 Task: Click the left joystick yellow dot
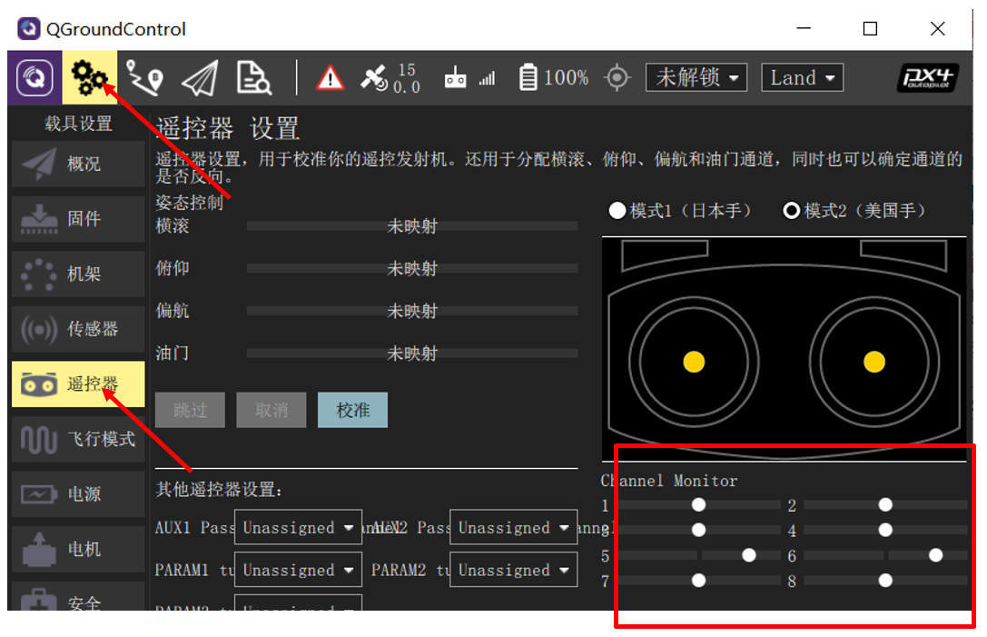[694, 362]
